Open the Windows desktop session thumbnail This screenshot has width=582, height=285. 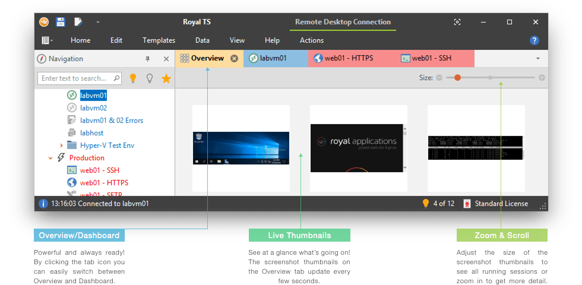click(x=241, y=148)
